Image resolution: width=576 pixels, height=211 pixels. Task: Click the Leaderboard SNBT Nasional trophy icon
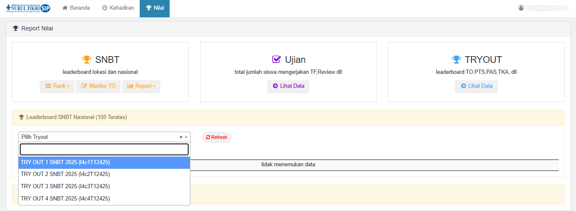(22, 117)
